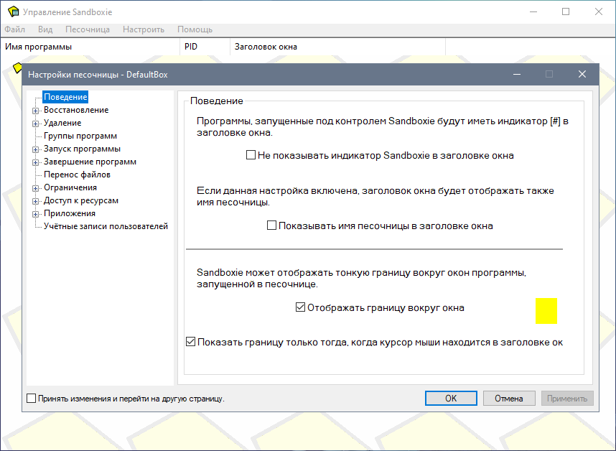The image size is (616, 451).
Task: Expand the Запуск программы tree node
Action: pos(35,149)
